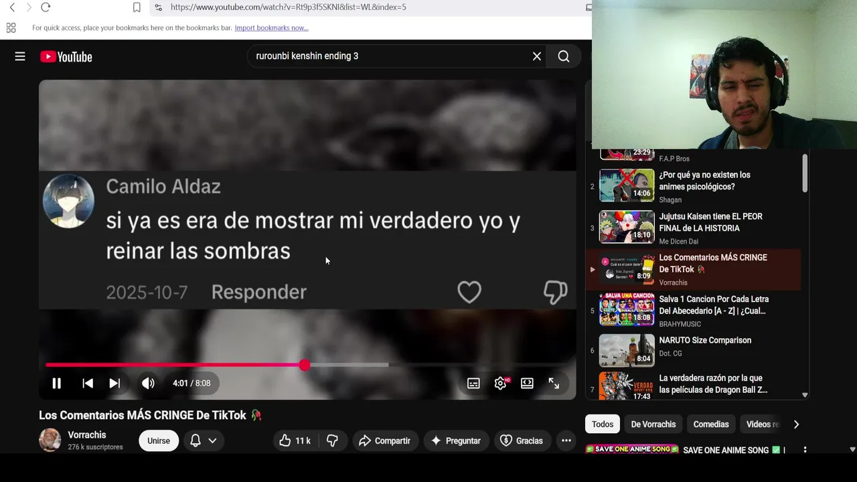857x482 pixels.
Task: Click the Gracias button
Action: pos(522,440)
